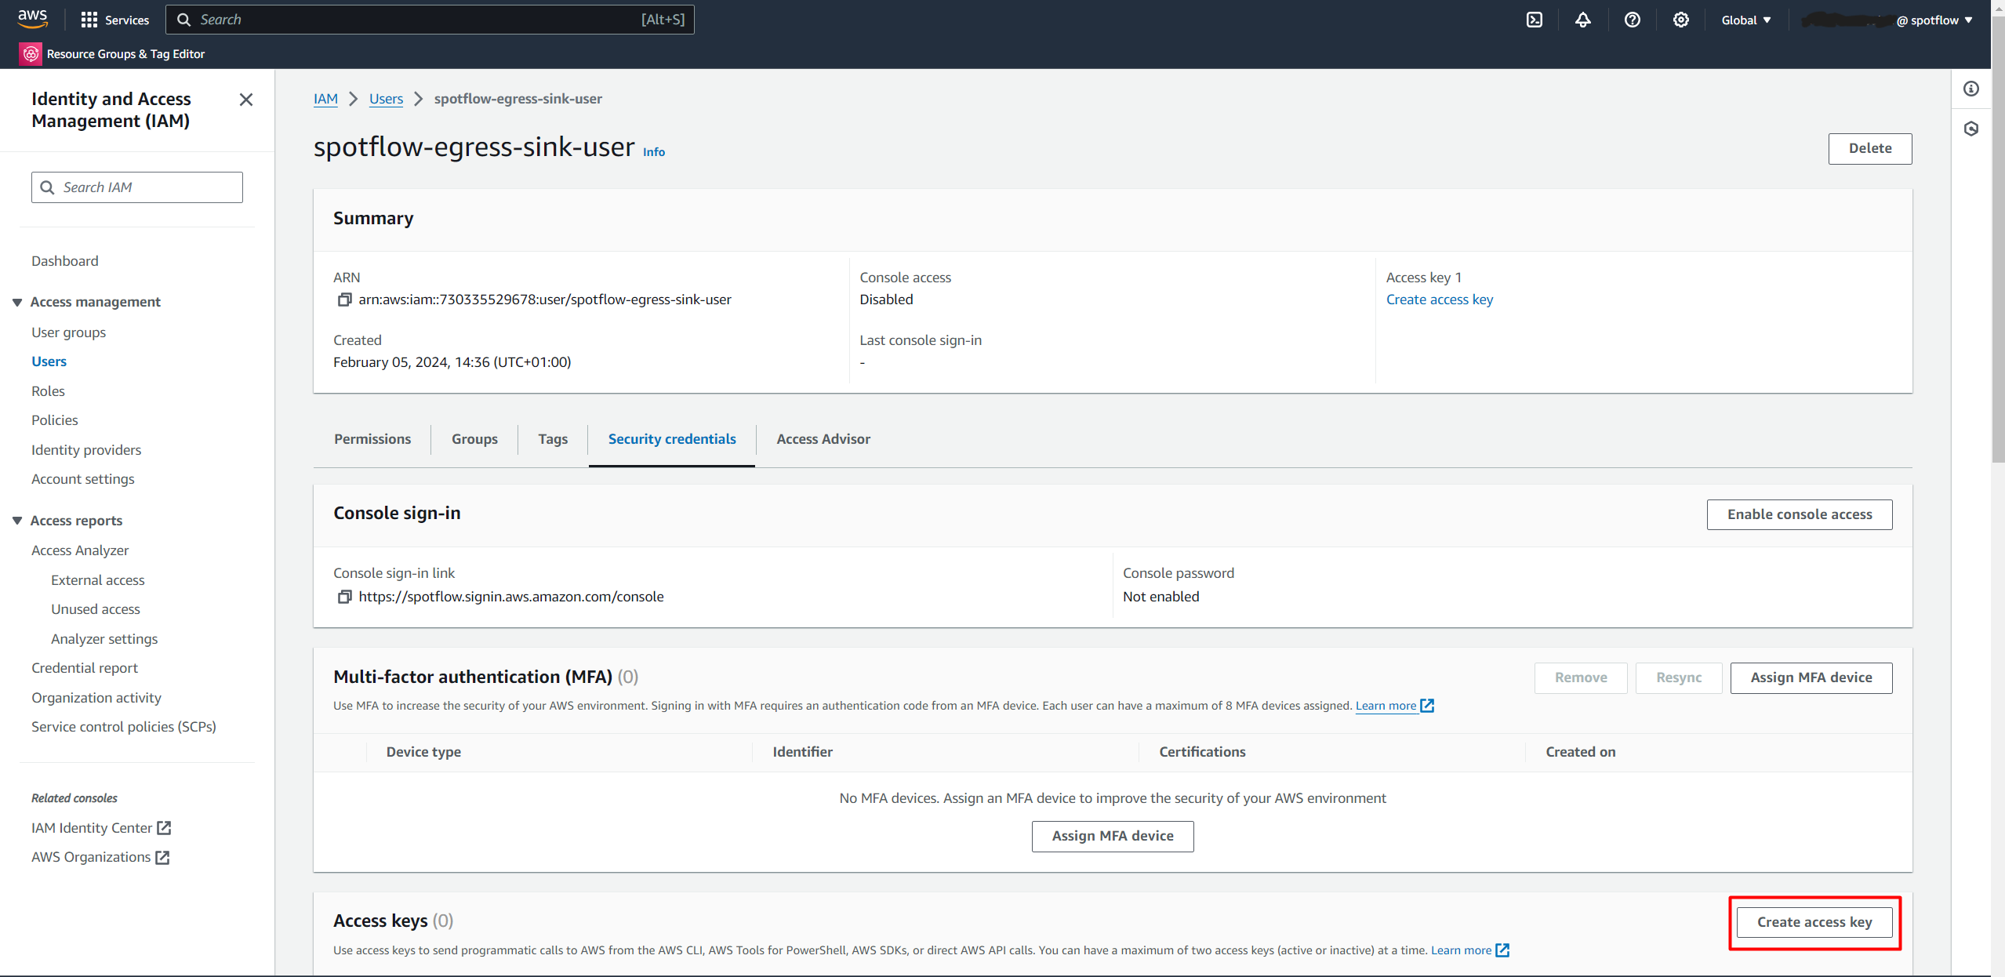Switch to the Tags tab
The width and height of the screenshot is (2005, 977).
(x=553, y=439)
